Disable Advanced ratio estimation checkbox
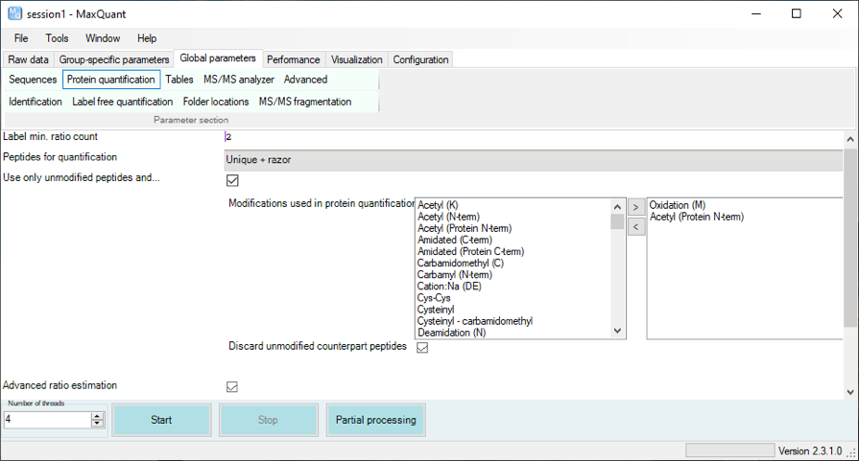The width and height of the screenshot is (859, 461). [x=232, y=386]
